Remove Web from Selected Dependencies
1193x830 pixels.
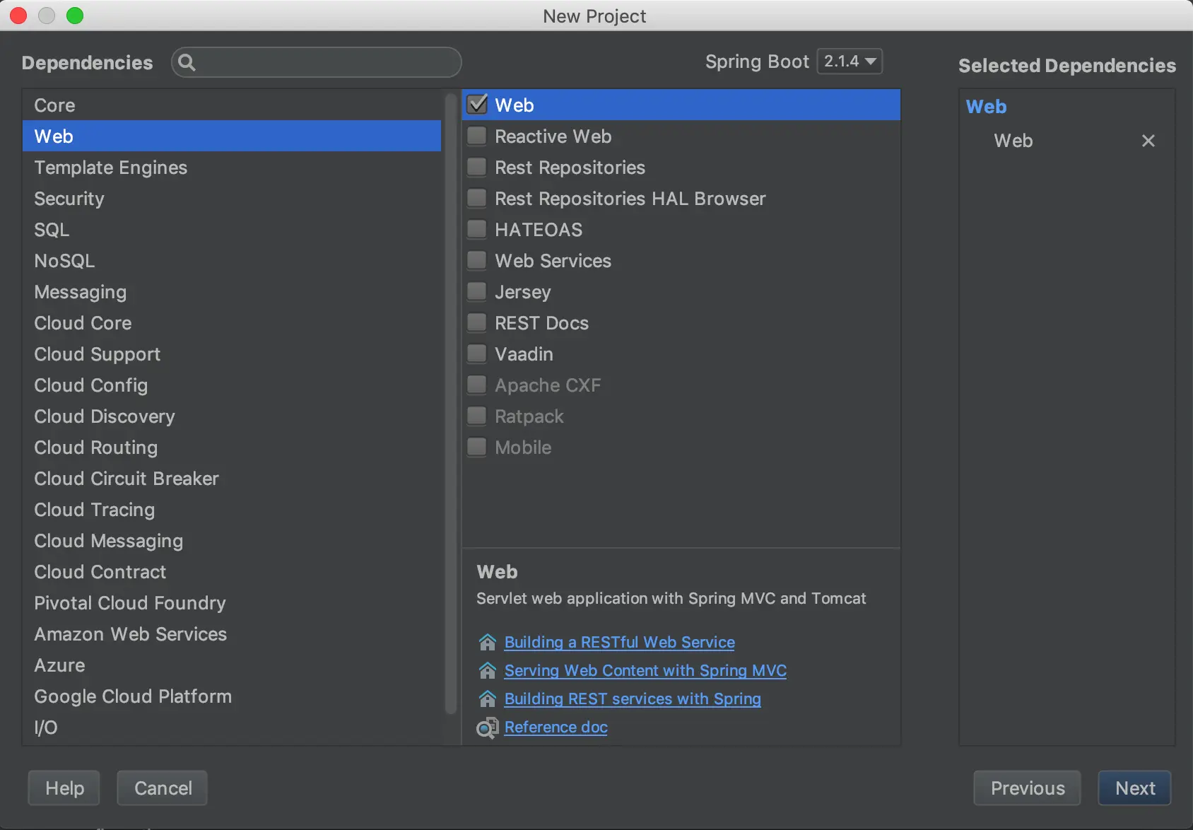pyautogui.click(x=1148, y=141)
